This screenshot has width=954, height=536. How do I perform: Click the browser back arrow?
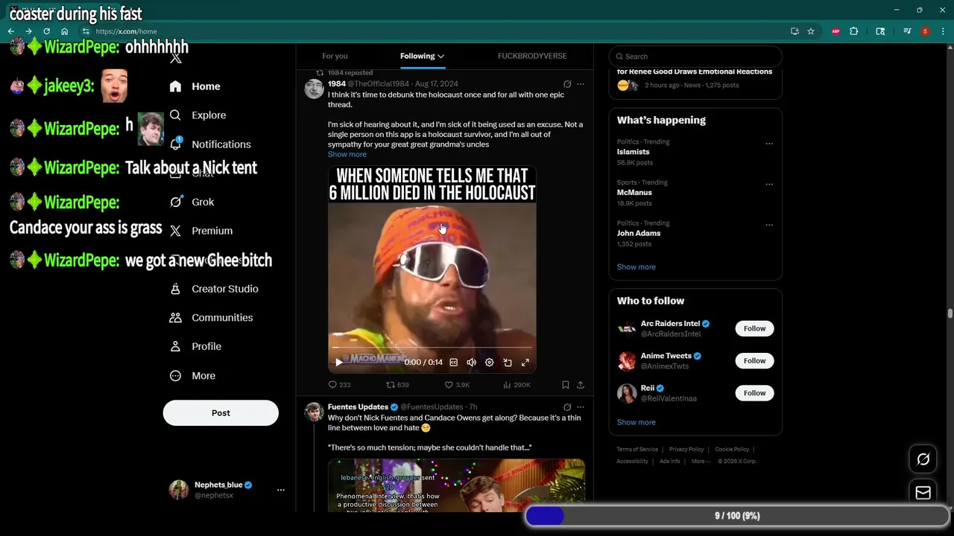[11, 31]
